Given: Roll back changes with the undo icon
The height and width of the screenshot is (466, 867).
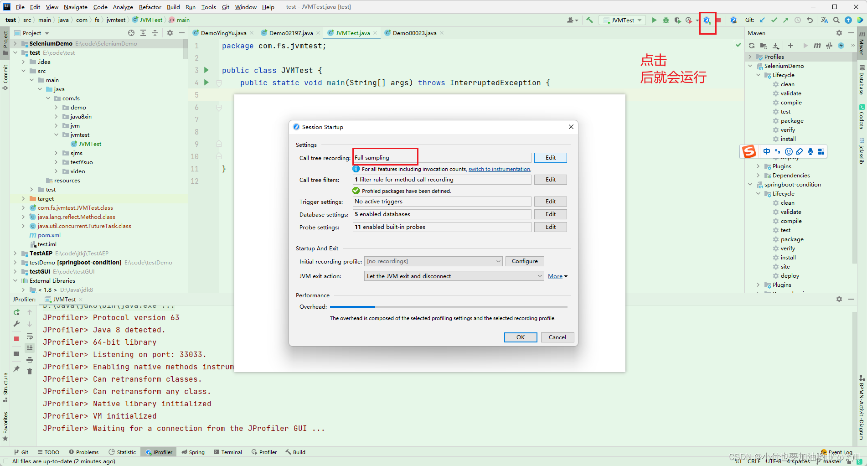Looking at the screenshot, I should click(810, 20).
